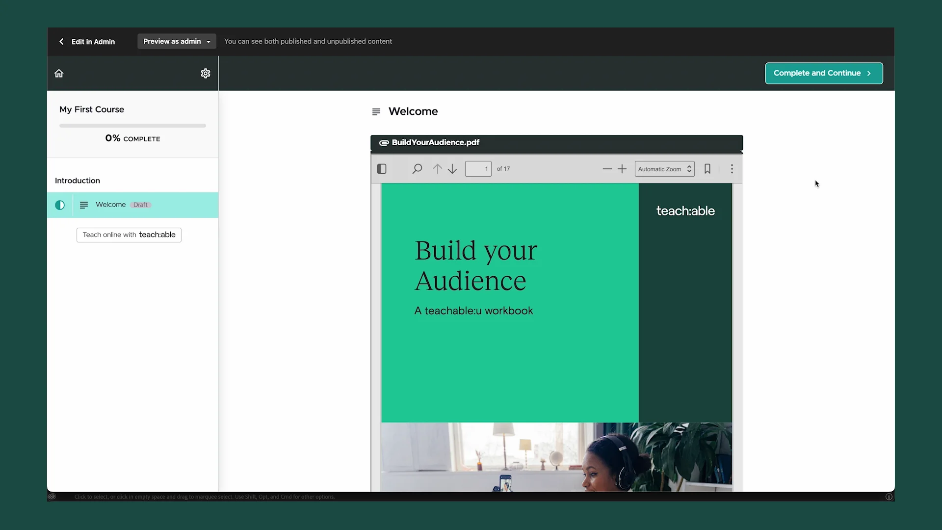
Task: Open the settings gear icon
Action: [206, 74]
